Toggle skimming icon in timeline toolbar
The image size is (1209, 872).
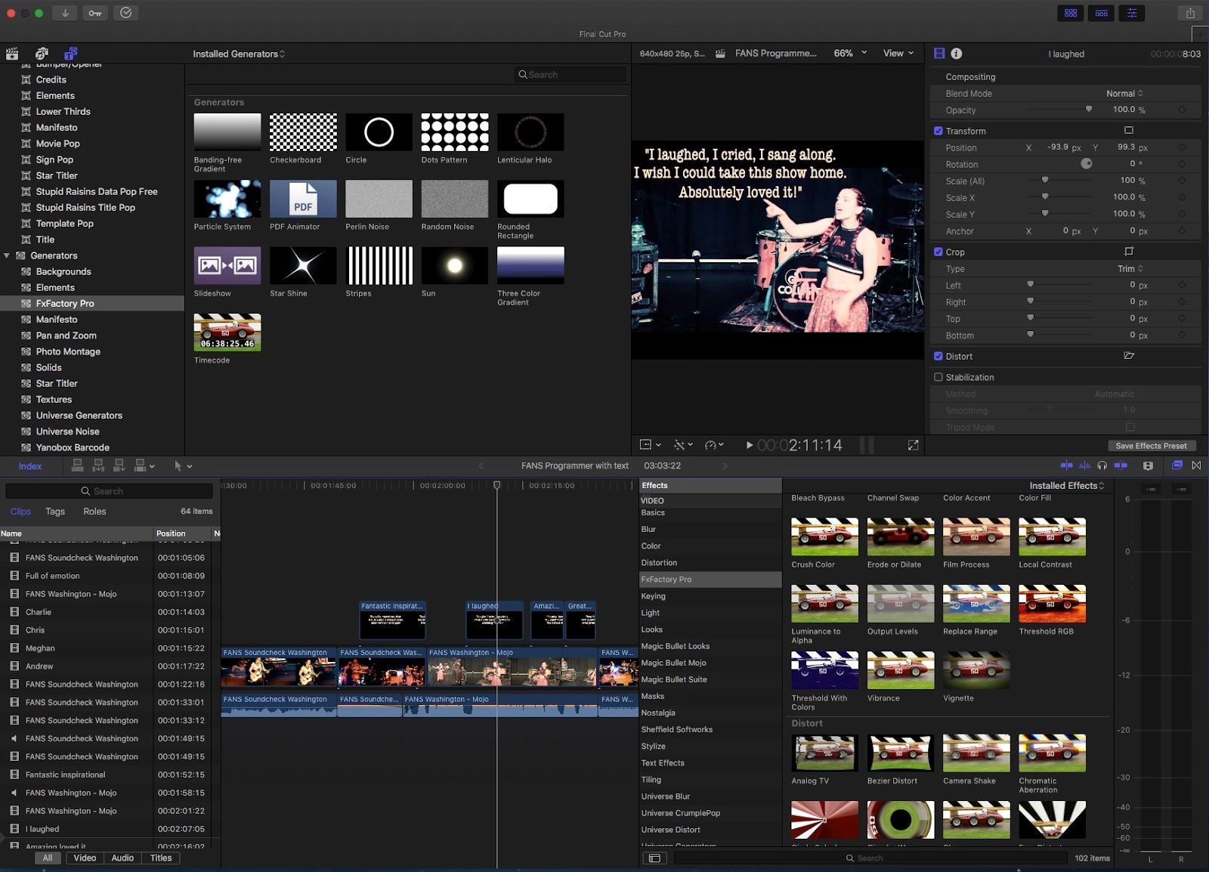[x=1066, y=465]
